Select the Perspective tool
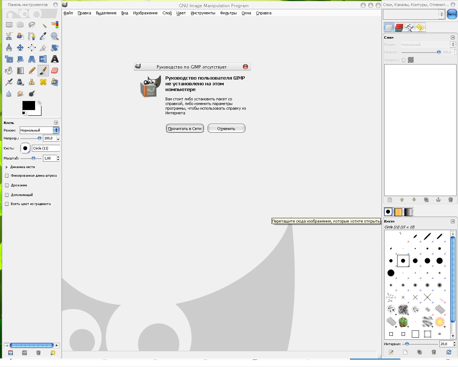This screenshot has width=458, height=367. [32, 59]
